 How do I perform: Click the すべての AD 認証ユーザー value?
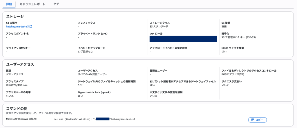[x=93, y=74]
